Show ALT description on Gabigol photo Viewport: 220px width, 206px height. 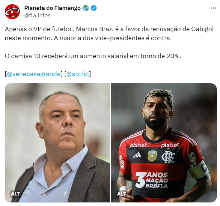coord(121,194)
